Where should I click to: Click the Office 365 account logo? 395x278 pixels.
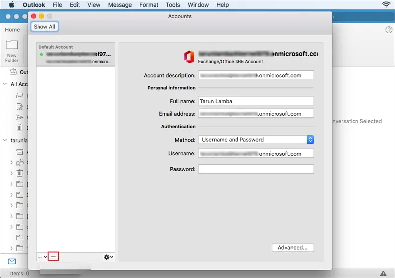click(x=189, y=57)
